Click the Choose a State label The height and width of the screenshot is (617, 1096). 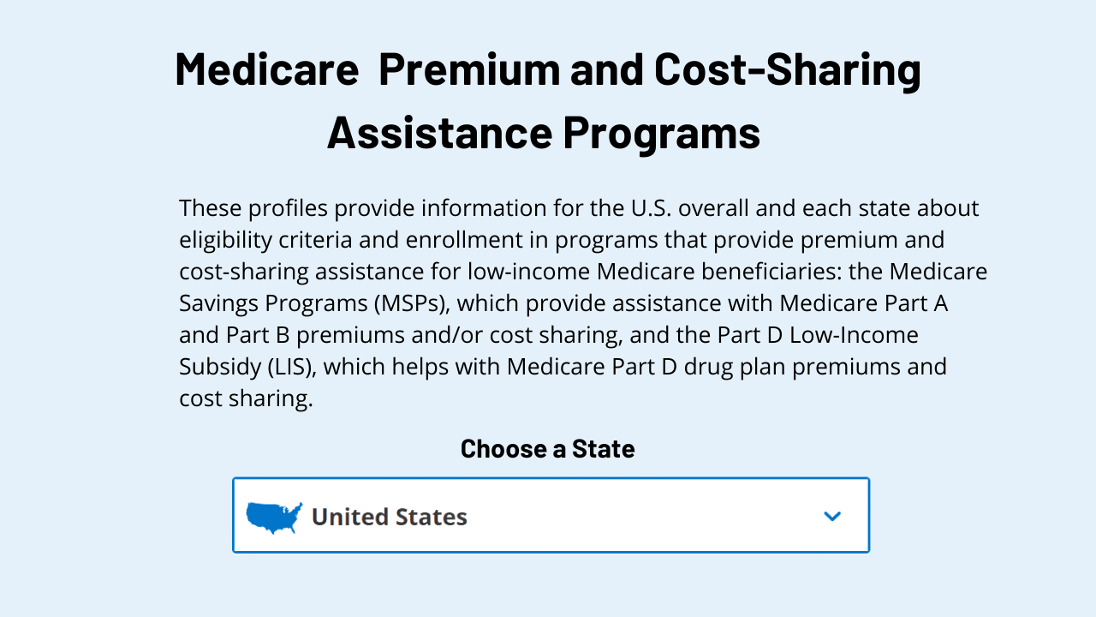click(x=548, y=448)
